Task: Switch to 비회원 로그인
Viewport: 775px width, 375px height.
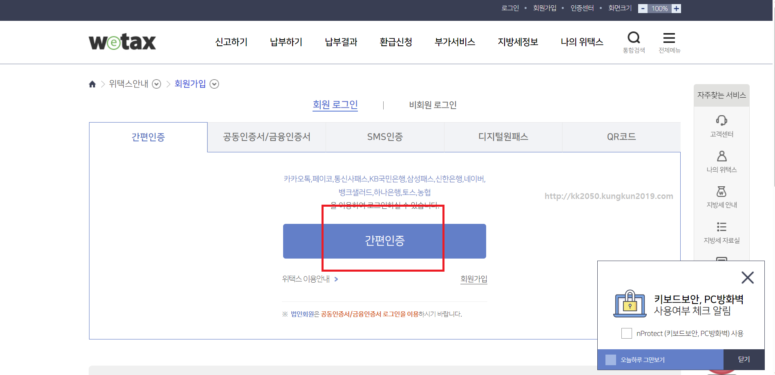Action: [433, 105]
